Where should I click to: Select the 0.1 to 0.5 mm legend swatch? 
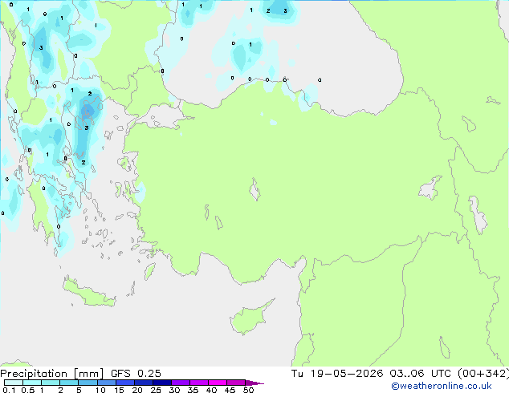14,383
